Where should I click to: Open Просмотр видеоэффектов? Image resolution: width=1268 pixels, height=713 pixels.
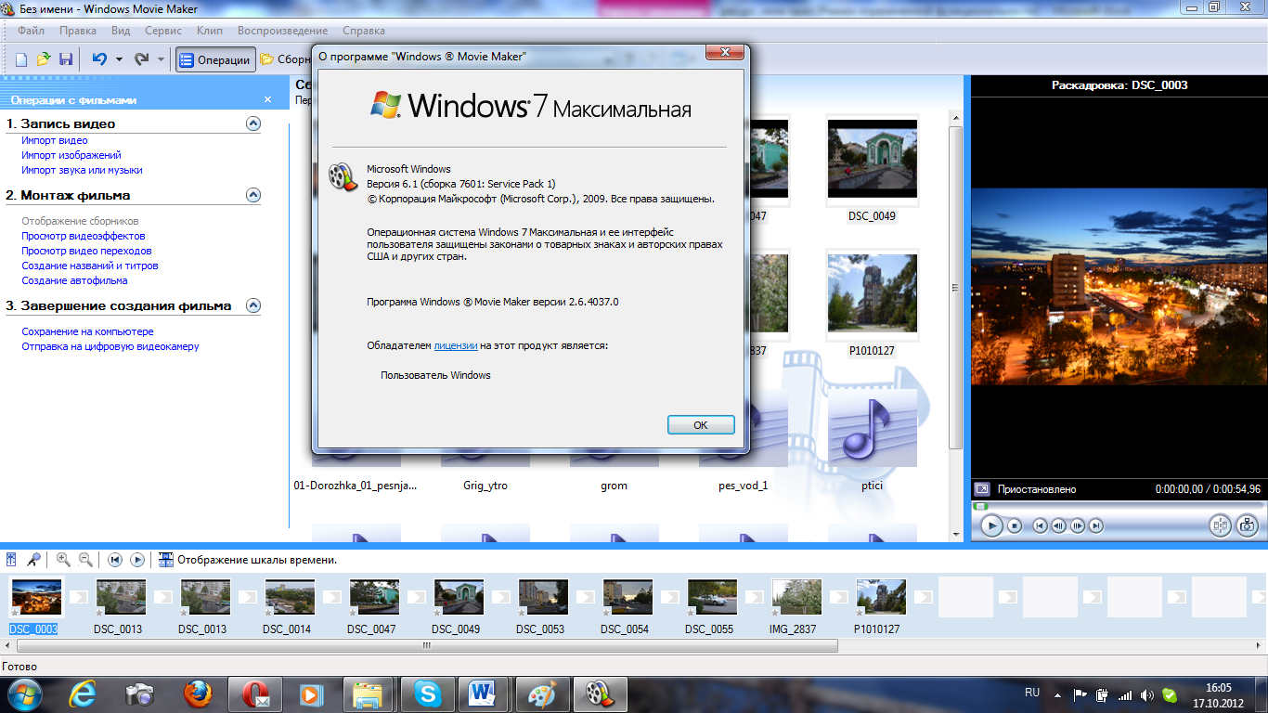coord(84,236)
